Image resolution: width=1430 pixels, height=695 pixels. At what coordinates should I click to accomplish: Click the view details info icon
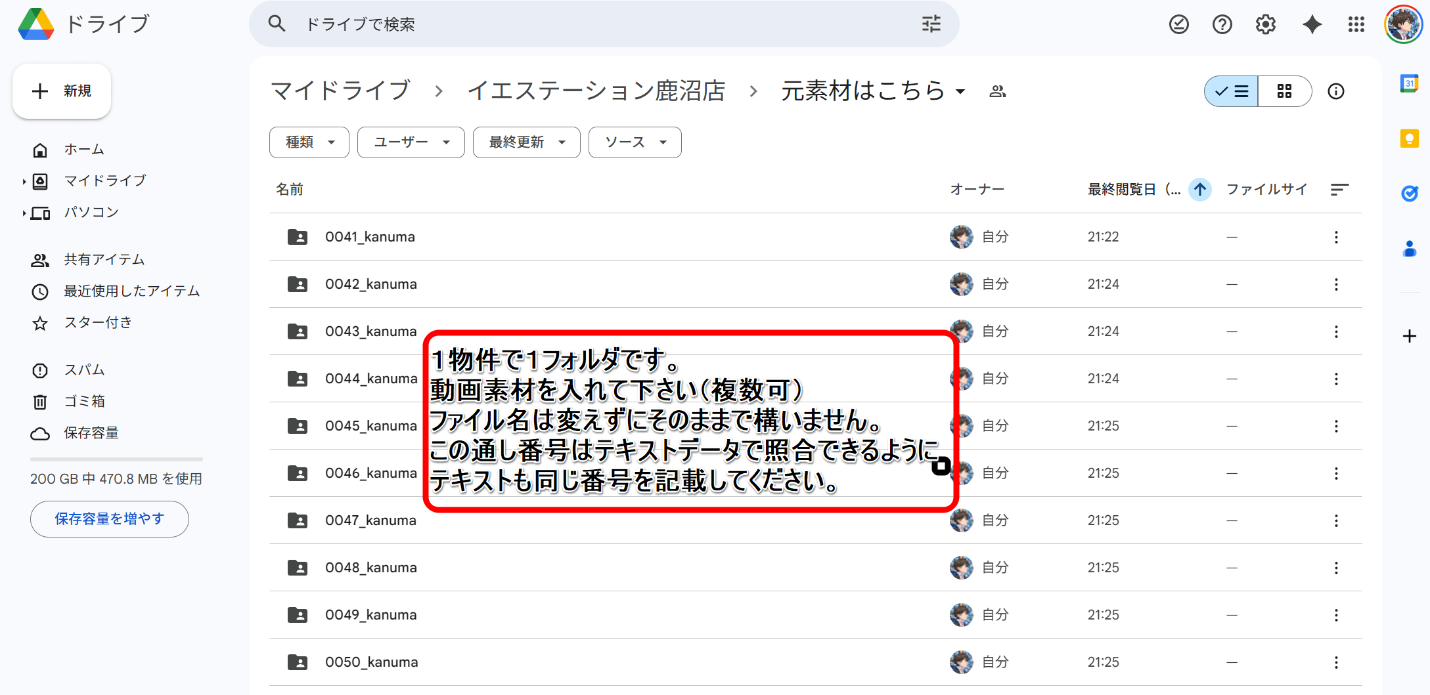[1335, 91]
